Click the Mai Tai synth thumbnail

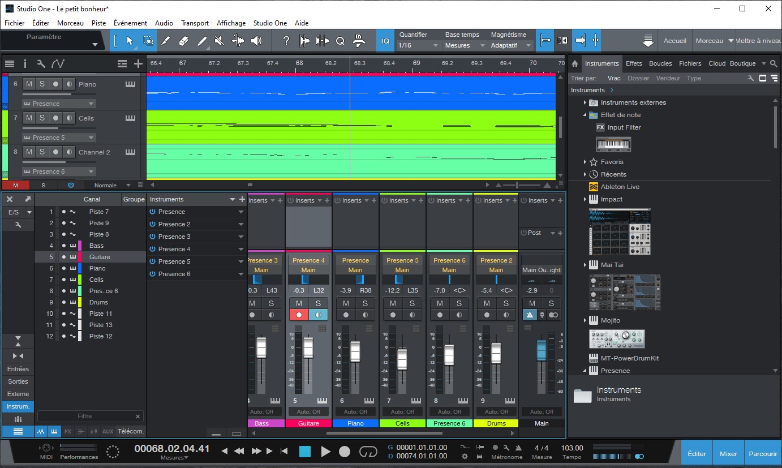click(x=624, y=292)
